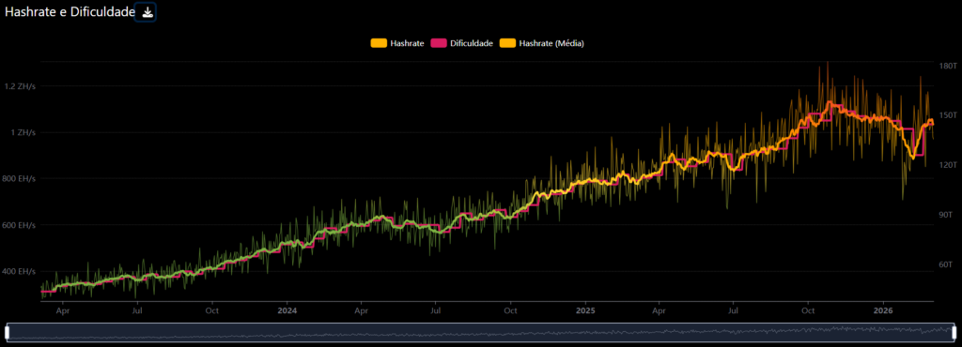962x347 pixels.
Task: Click the 1 ZH/s axis label
Action: 23,133
